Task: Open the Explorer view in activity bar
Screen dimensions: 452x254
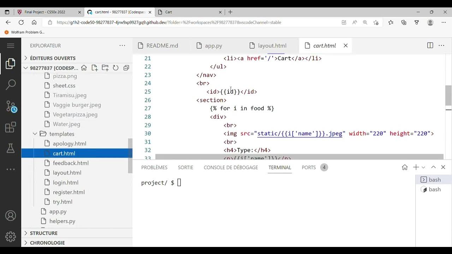Action: [11, 64]
